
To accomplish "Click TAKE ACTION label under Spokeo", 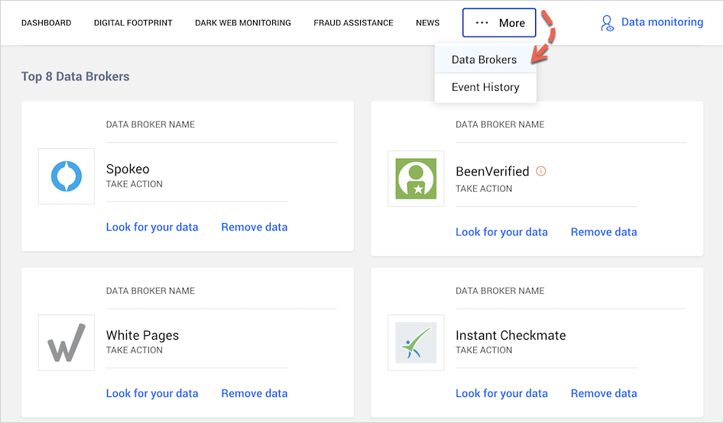I will coord(135,184).
